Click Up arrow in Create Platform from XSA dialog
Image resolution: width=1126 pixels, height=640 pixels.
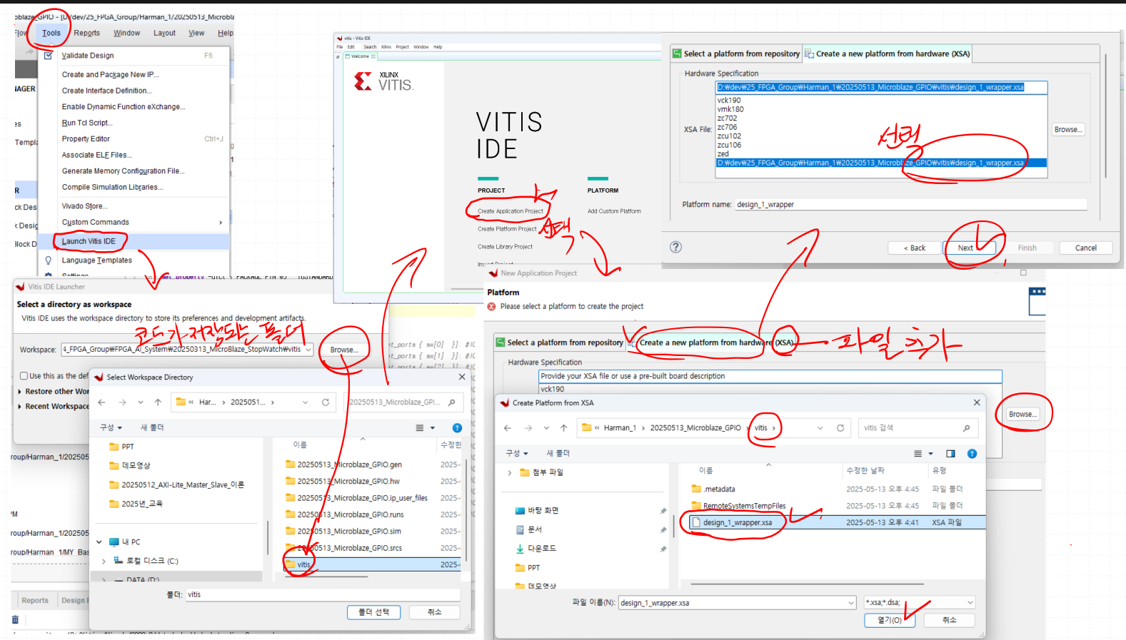pyautogui.click(x=563, y=428)
